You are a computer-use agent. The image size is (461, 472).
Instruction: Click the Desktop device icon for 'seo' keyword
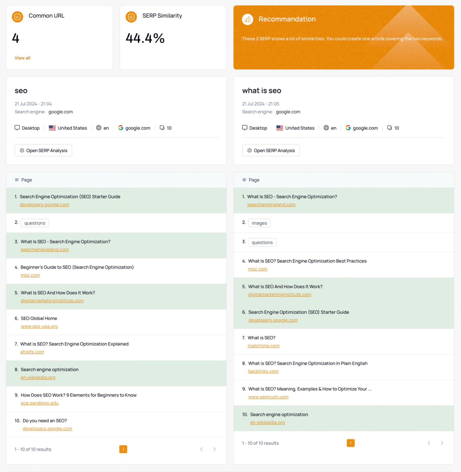pos(17,128)
